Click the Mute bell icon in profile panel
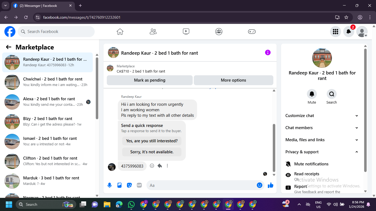Screen dimensions: 376x211 [x=312, y=94]
